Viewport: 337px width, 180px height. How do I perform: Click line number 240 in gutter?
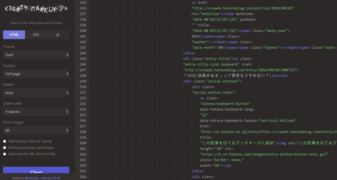[83, 31]
